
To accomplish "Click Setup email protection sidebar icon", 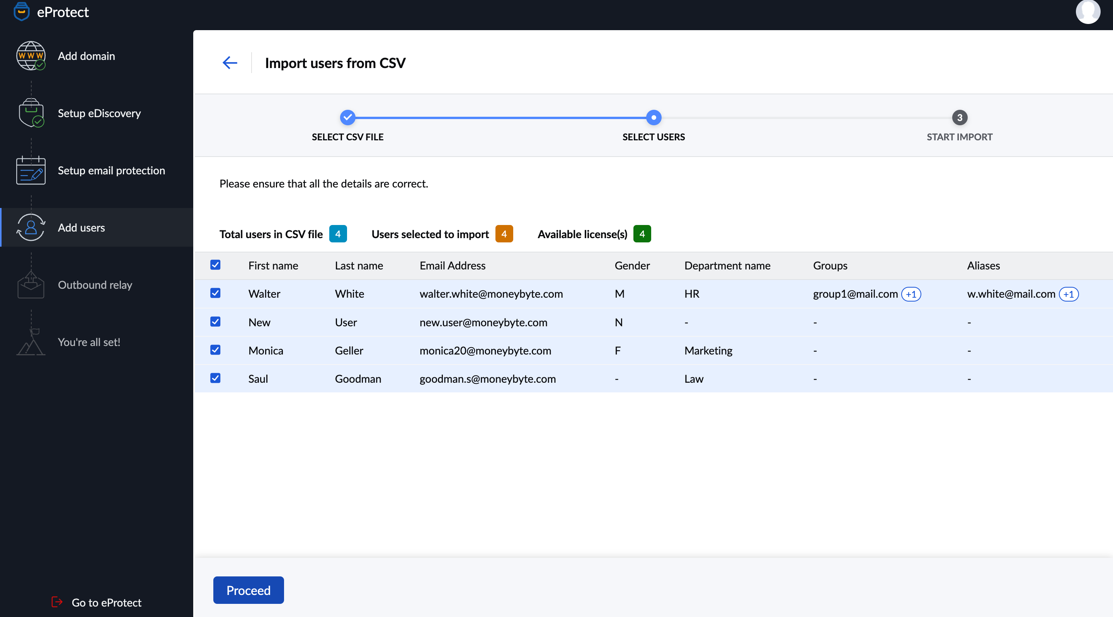I will [31, 170].
